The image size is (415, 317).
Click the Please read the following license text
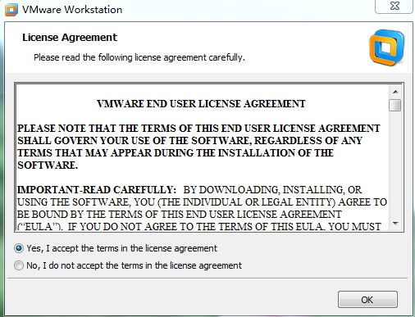pos(139,57)
